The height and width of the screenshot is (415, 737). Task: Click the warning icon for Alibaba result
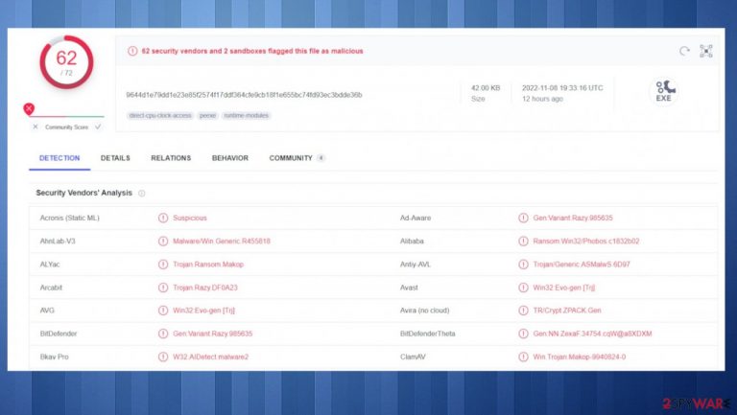click(523, 241)
